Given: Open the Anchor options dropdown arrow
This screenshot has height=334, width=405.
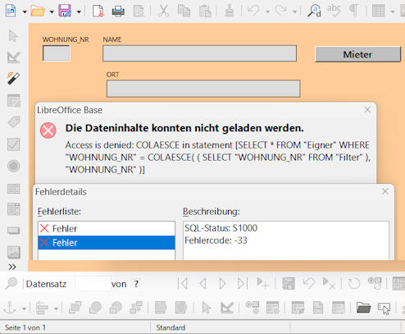Looking at the screenshot, I should [x=24, y=309].
